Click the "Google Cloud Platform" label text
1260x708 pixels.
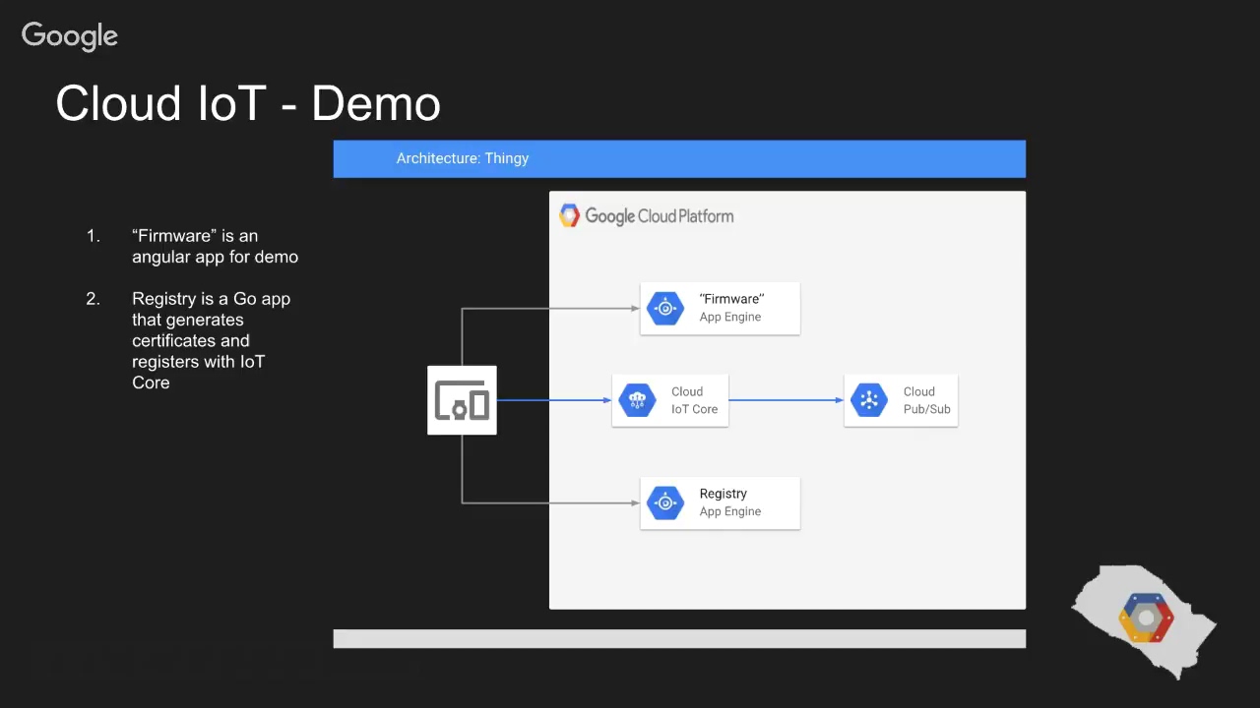660,216
